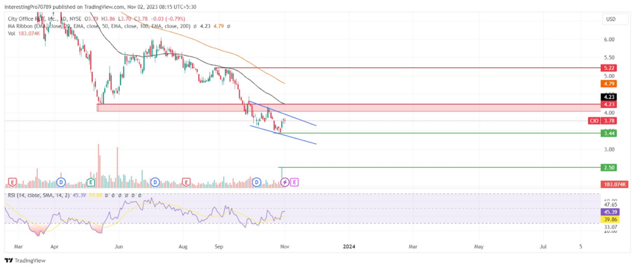This screenshot has width=635, height=268.
Task: Click the red earnings E marker in August
Action: [x=186, y=183]
